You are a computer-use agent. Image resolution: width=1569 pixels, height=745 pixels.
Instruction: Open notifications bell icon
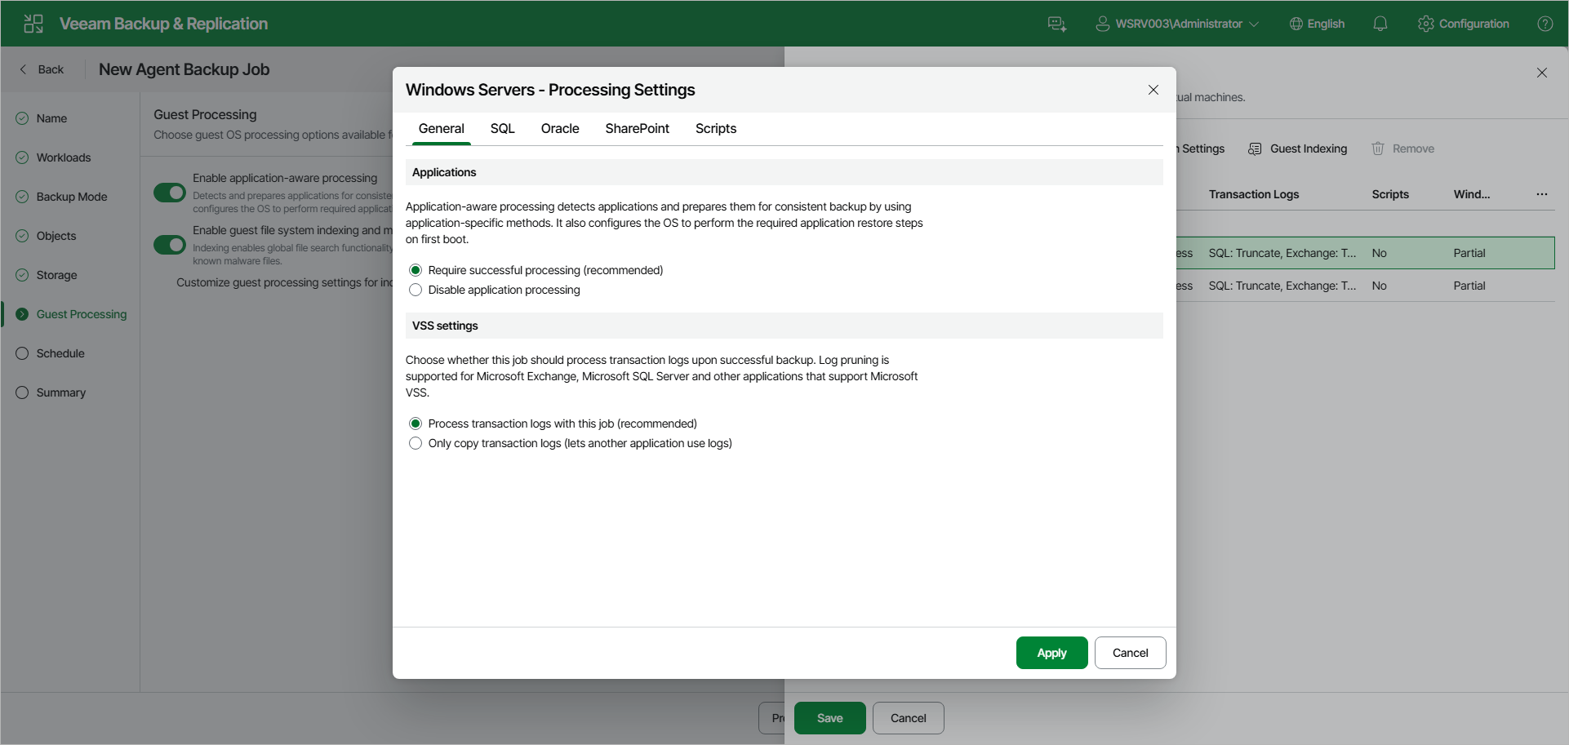point(1380,24)
